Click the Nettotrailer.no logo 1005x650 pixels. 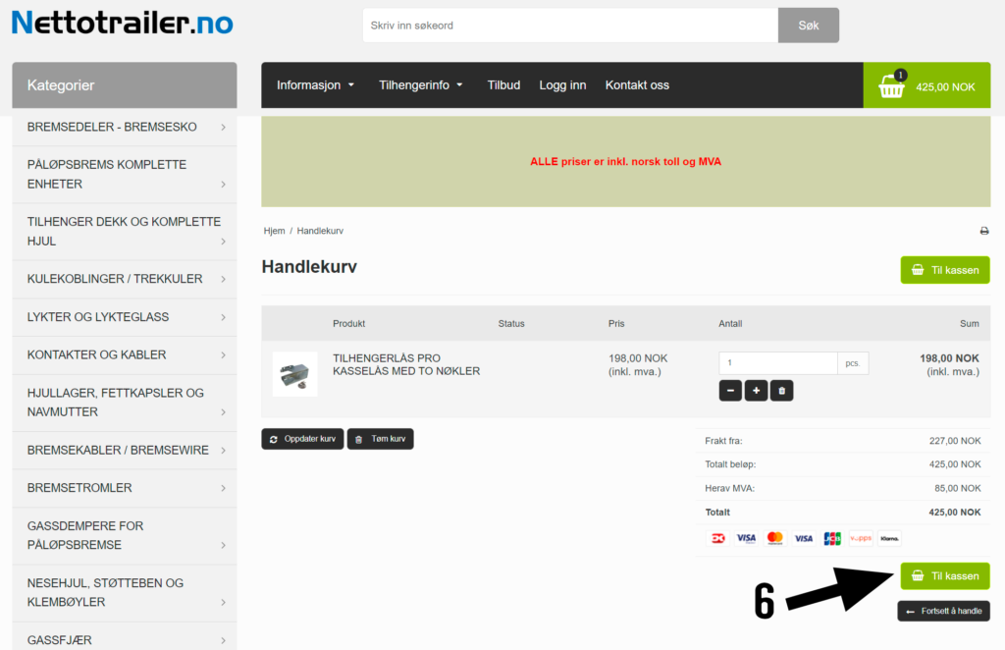coord(123,24)
